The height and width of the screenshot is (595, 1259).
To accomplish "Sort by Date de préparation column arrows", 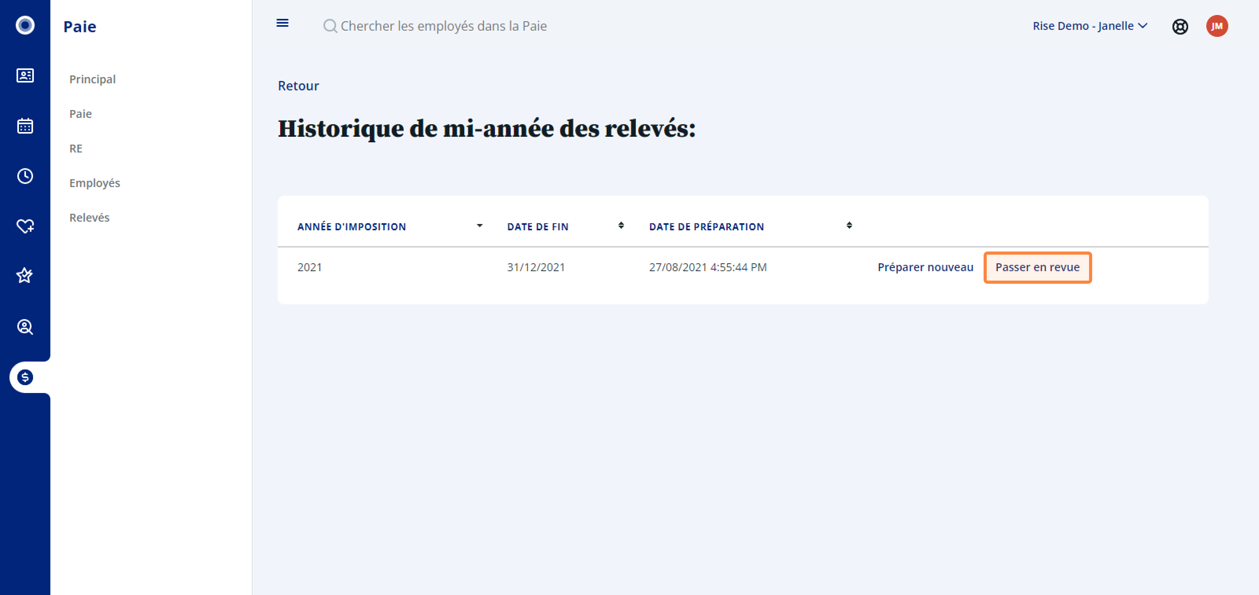I will [849, 226].
